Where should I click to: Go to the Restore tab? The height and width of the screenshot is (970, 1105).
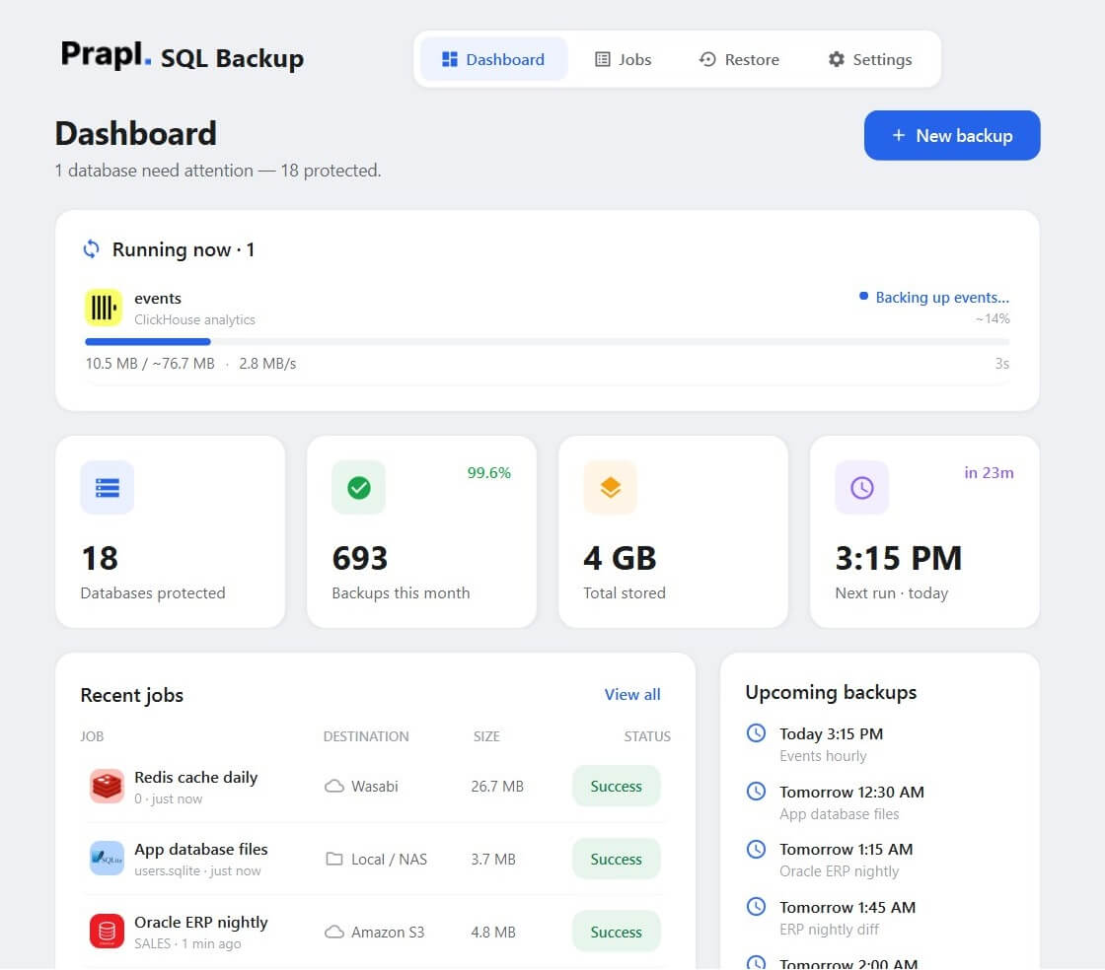point(739,59)
